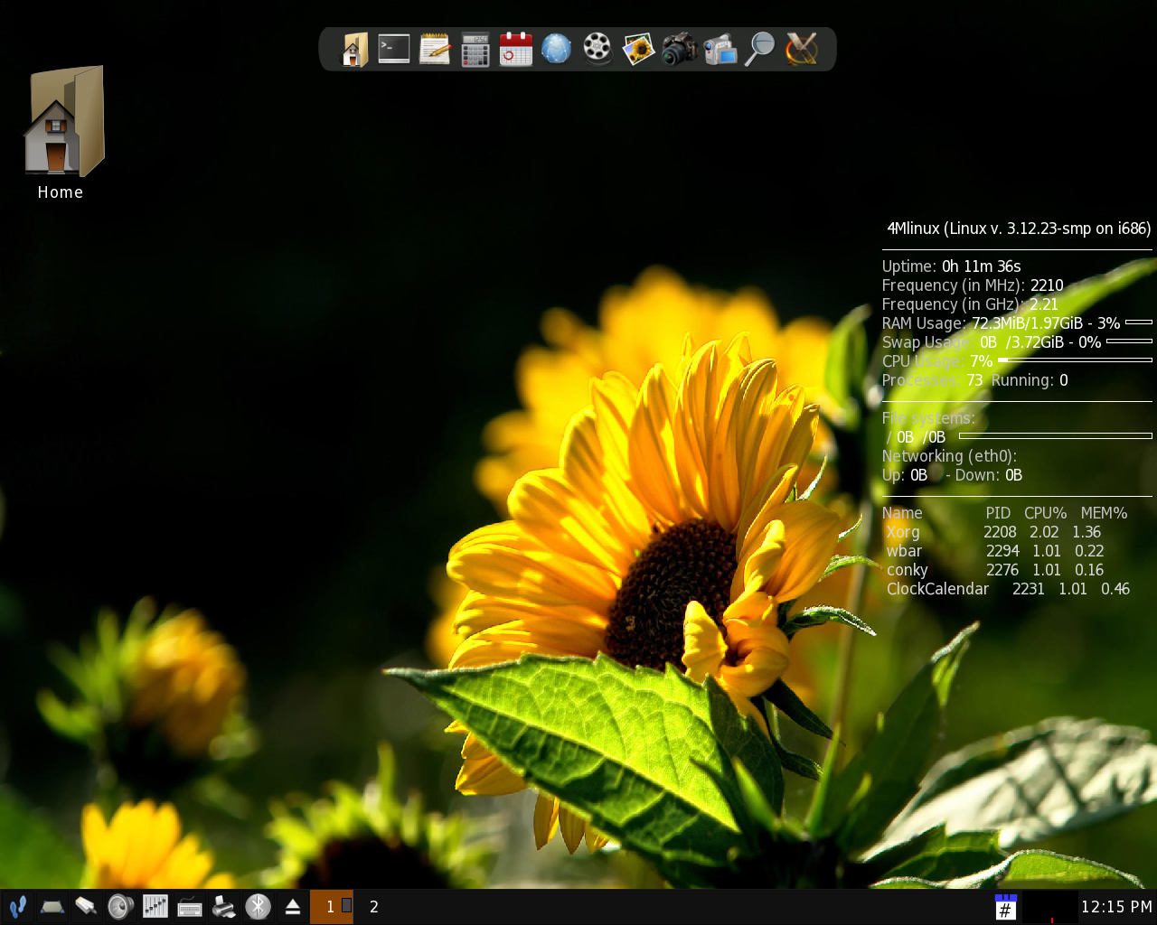Click the ClockCalendar process row
This screenshot has height=925, width=1157.
(1009, 589)
